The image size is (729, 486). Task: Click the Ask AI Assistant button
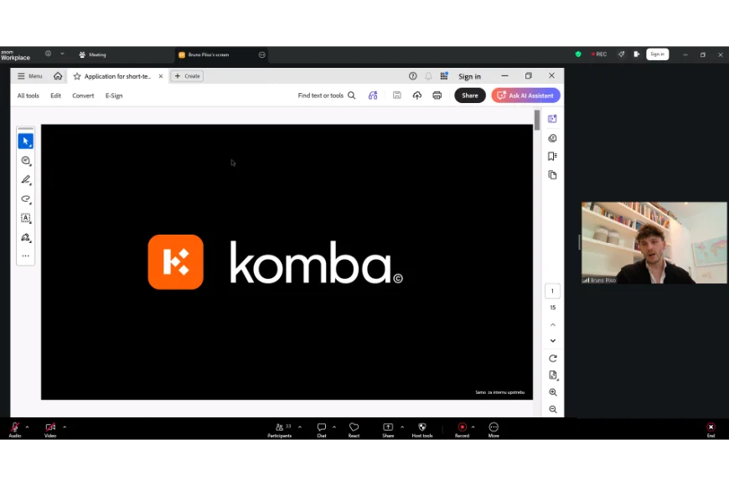(525, 95)
